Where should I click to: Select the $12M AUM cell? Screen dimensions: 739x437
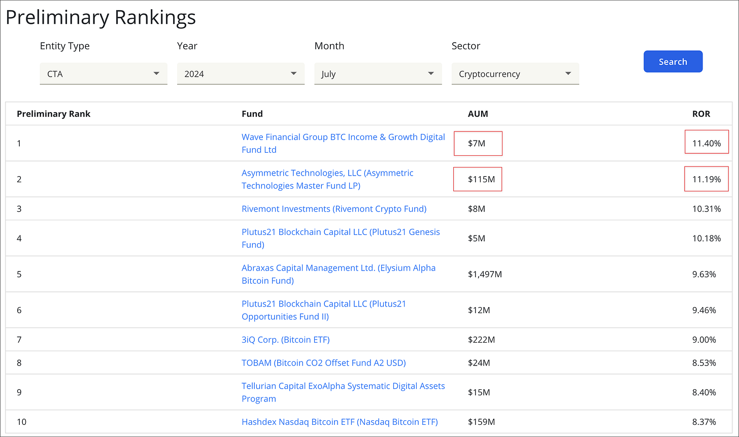click(x=479, y=310)
